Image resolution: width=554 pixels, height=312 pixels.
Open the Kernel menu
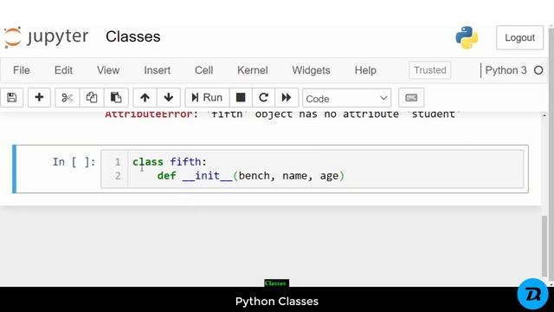click(x=253, y=70)
